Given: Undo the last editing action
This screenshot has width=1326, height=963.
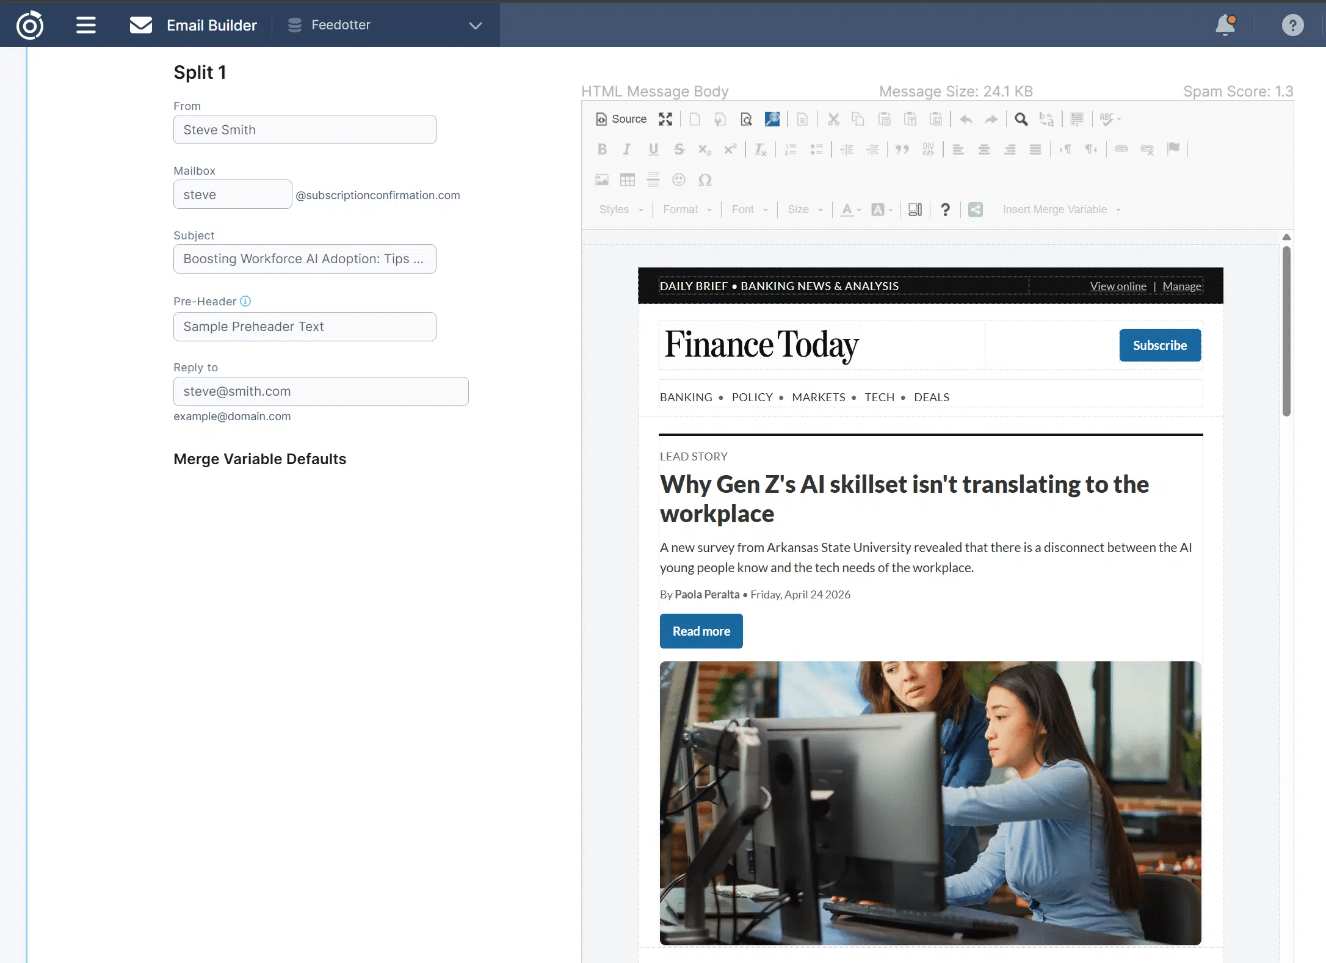Looking at the screenshot, I should coord(966,120).
